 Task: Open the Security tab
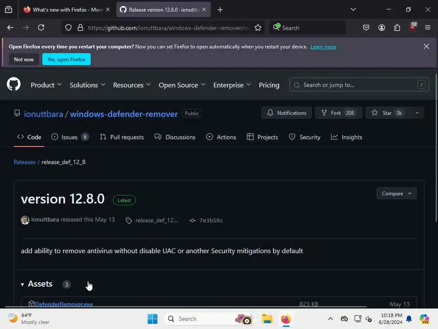tap(305, 137)
